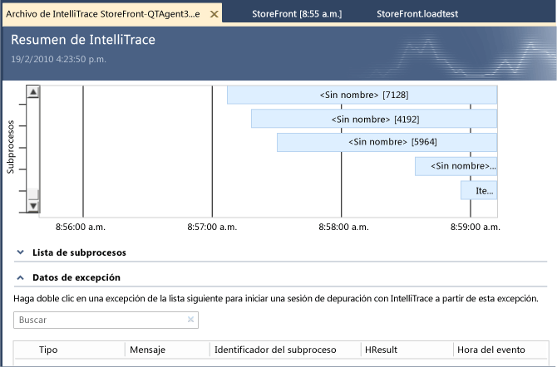Select the <Sin nombre> [7128] thread bar
This screenshot has height=367, width=557.
362,95
